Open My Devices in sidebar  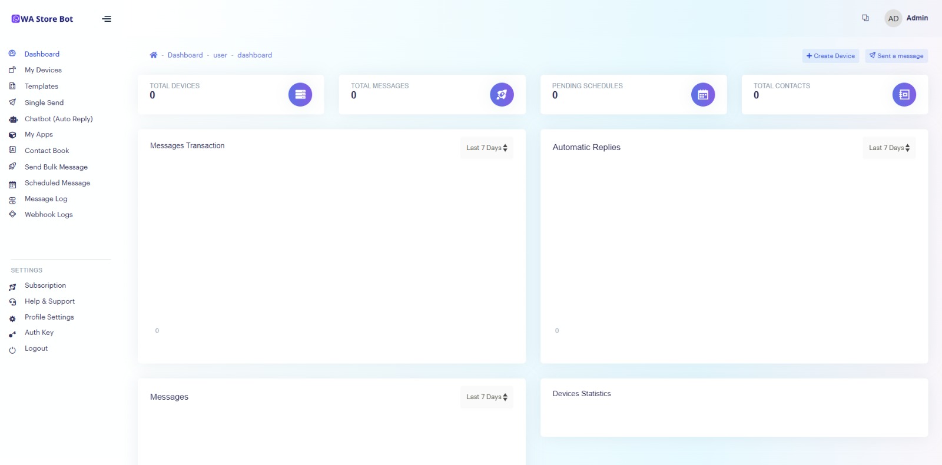[x=43, y=70]
